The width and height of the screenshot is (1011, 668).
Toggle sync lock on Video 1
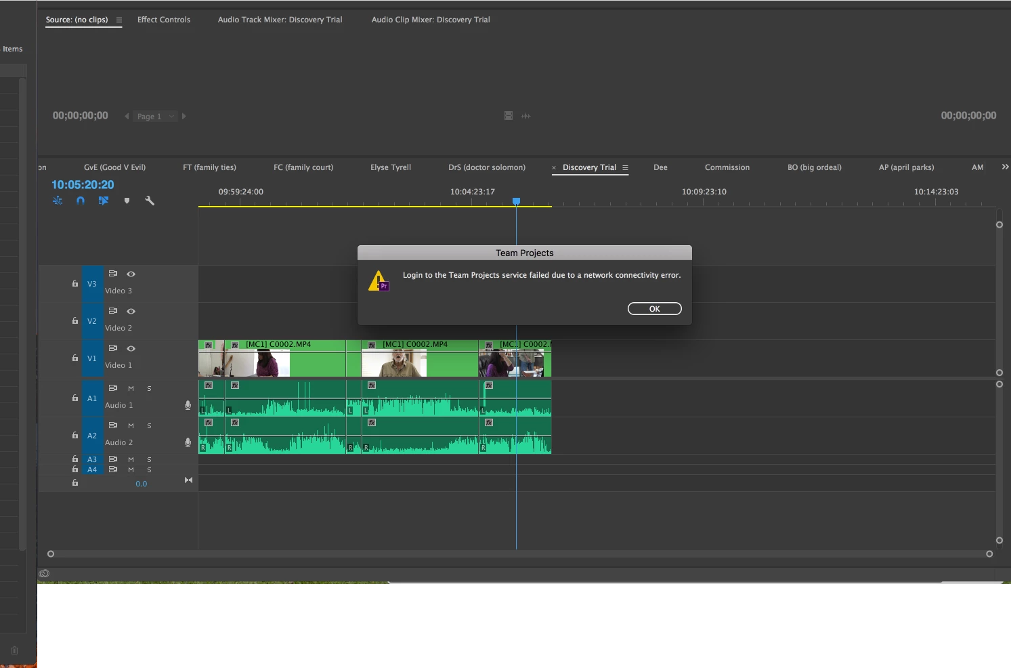click(x=113, y=348)
